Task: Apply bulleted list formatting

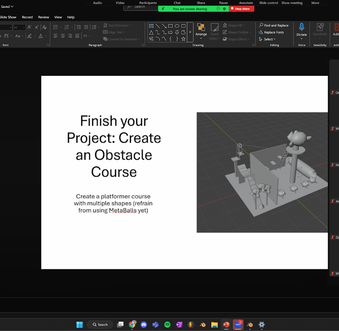Action: pos(56,27)
